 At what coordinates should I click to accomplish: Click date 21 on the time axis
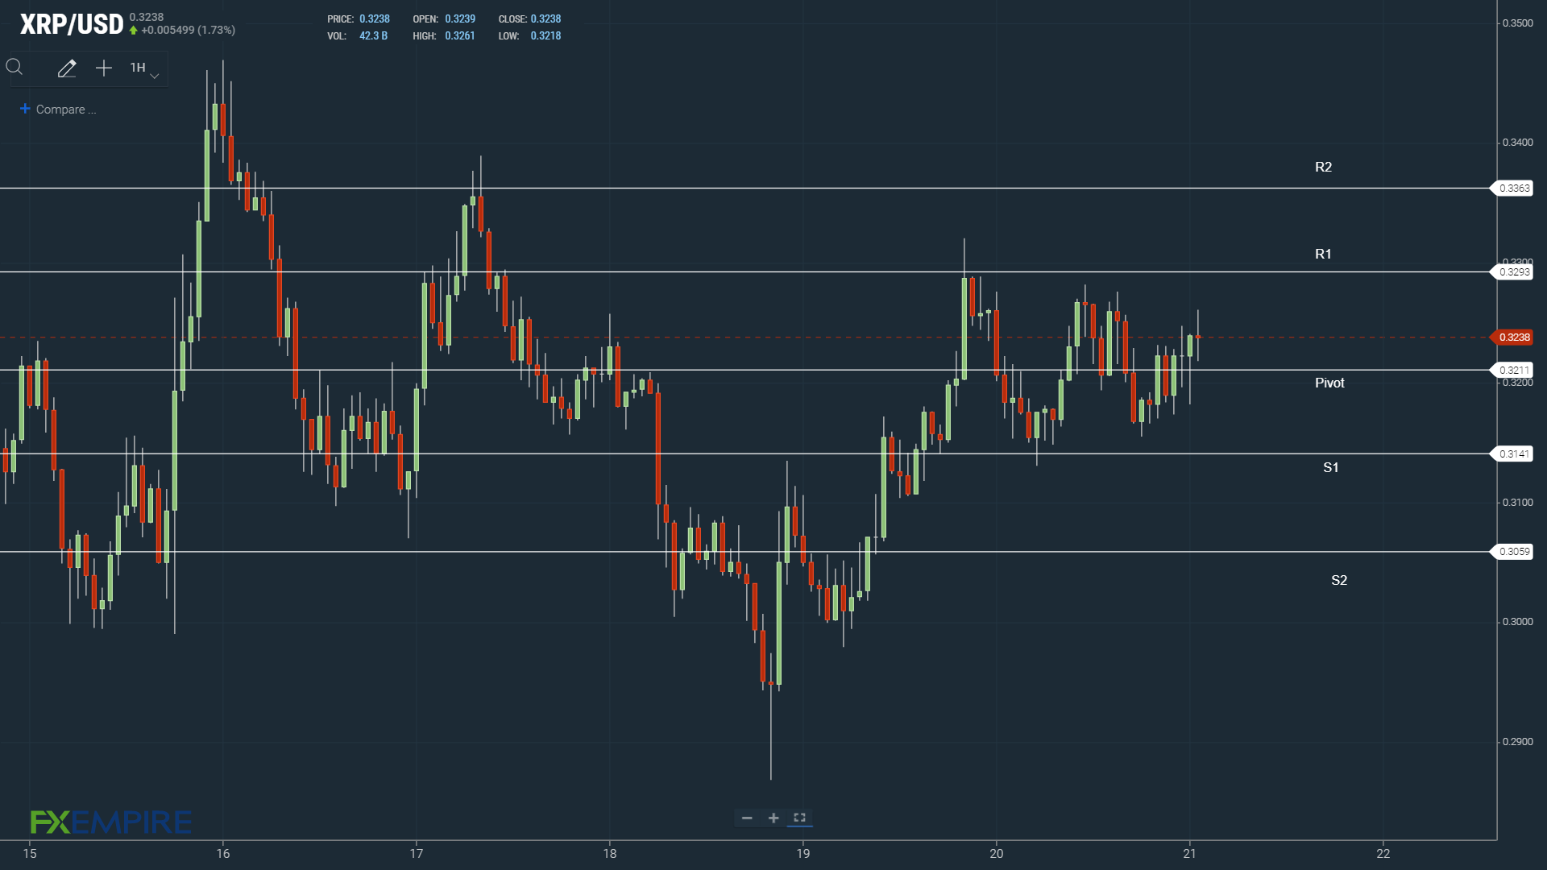coord(1190,854)
